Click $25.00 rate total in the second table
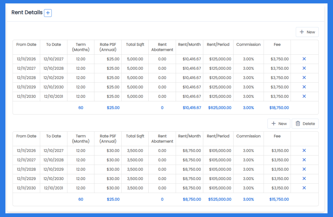The image size is (333, 217). tap(113, 199)
